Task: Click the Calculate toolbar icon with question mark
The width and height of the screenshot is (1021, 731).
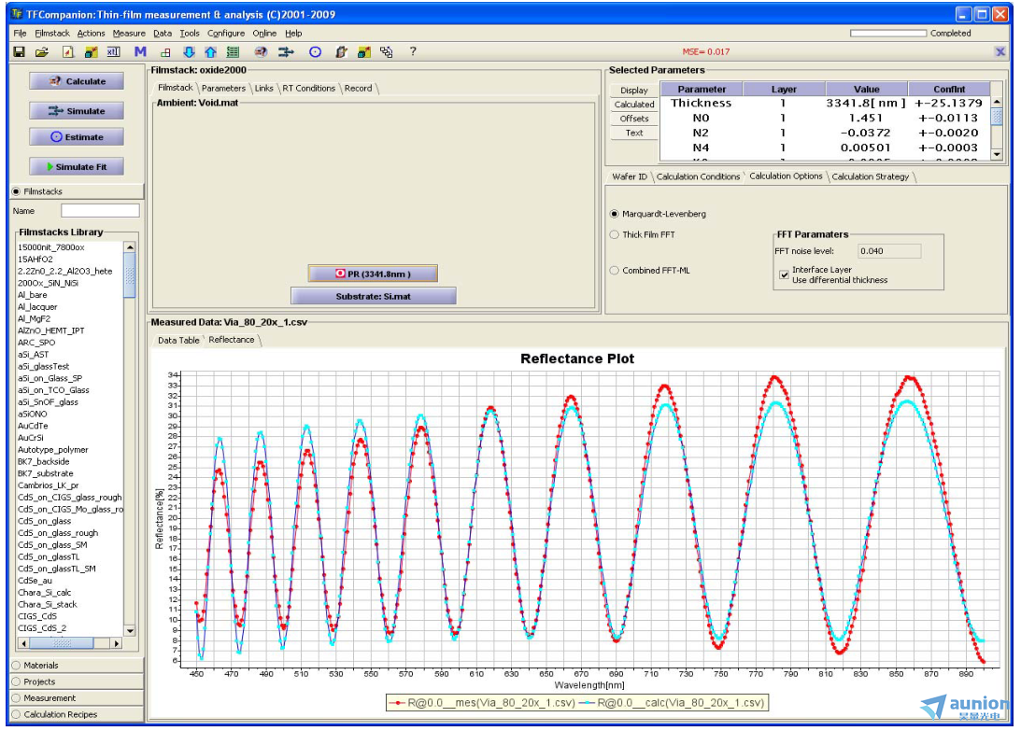Action: point(262,52)
